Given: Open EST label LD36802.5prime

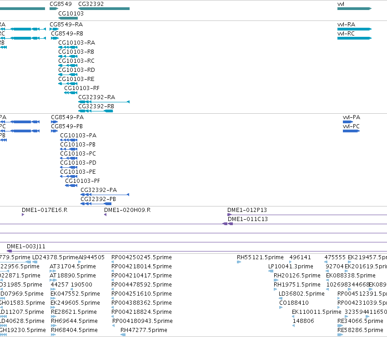Looking at the screenshot, I should click(x=302, y=294).
